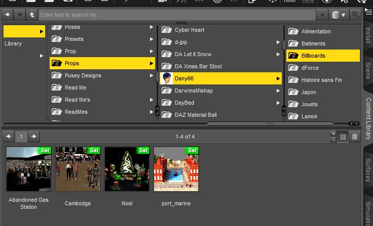Viewport: 373px width, 226px height.
Task: Open the DAZ Material Ball folder
Action: (220, 115)
